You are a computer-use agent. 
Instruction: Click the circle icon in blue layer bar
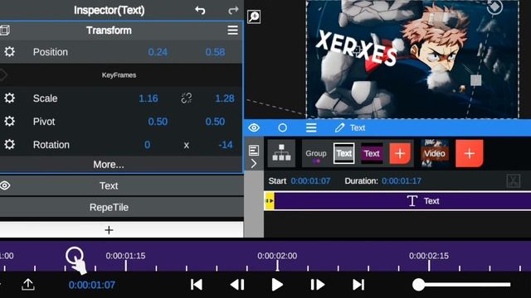[x=282, y=127]
